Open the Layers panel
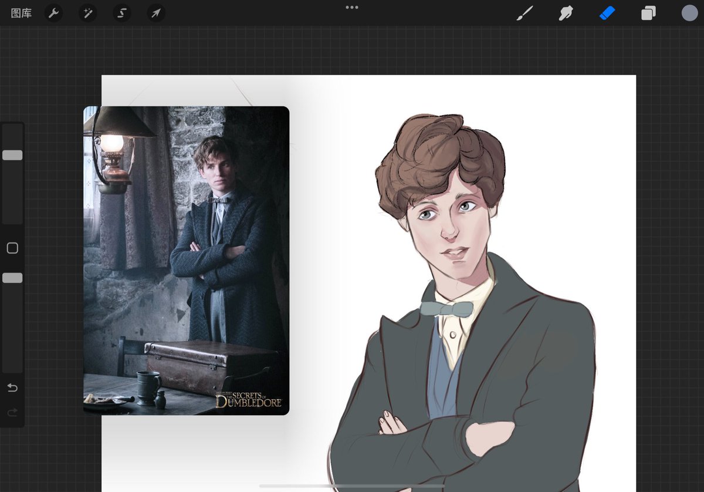This screenshot has width=704, height=492. (648, 13)
